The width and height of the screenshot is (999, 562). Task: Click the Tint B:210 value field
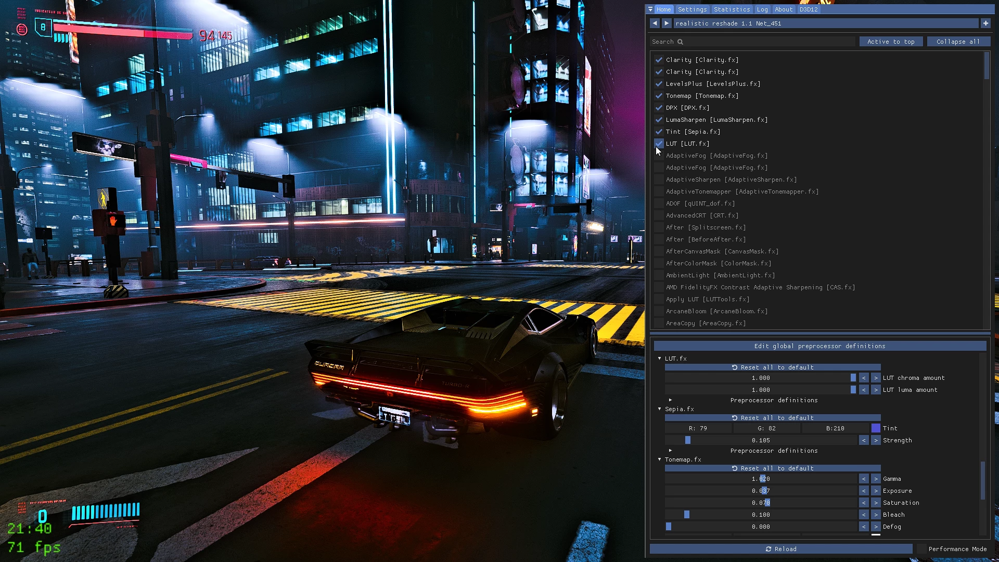point(835,428)
